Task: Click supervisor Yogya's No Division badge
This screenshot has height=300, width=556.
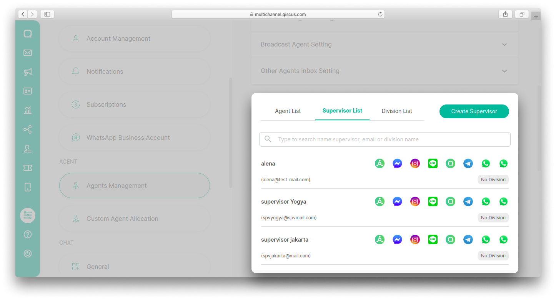Action: click(493, 218)
